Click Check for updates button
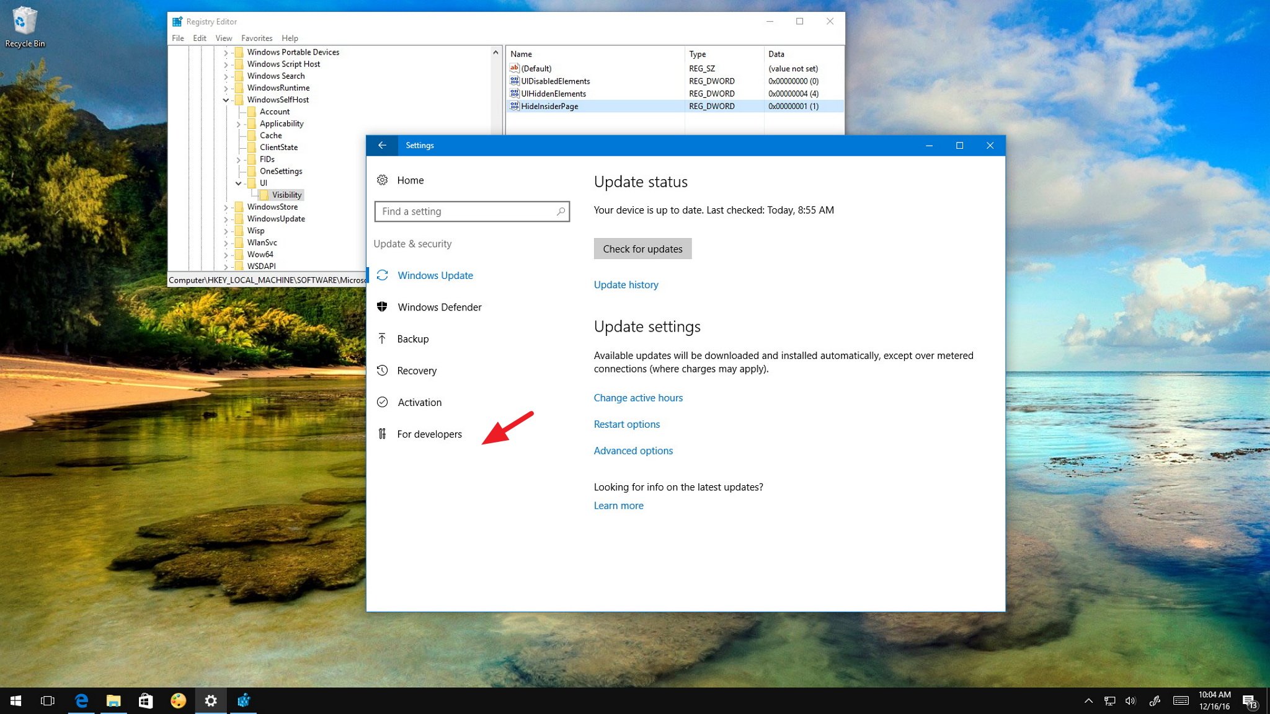The width and height of the screenshot is (1270, 714). (642, 249)
